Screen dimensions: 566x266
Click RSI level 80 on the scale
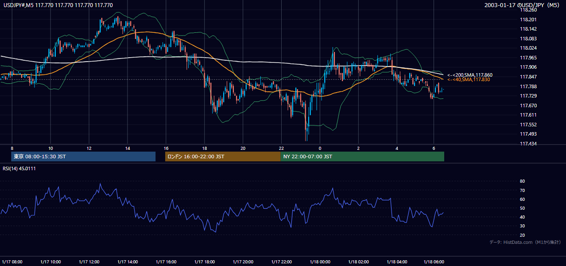[522, 181]
